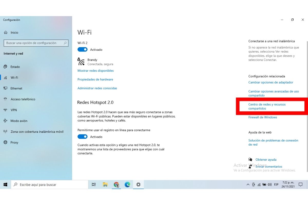Click Administrar redes conocidas link

(x=97, y=88)
